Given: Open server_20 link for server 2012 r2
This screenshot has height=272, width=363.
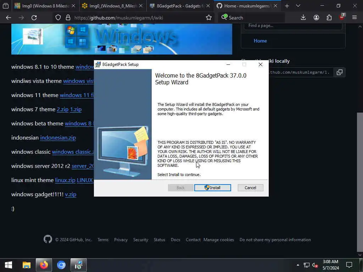Looking at the screenshot, I should 83,166.
